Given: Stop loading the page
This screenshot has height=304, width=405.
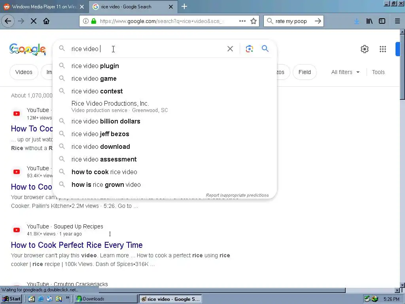Looking at the screenshot, I should click(x=34, y=21).
